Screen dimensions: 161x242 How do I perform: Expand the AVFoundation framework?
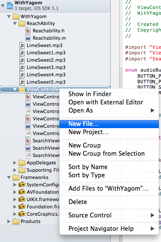click(15, 192)
